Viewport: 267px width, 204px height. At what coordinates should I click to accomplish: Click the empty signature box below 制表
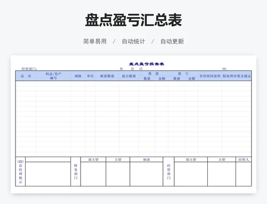[146, 174]
